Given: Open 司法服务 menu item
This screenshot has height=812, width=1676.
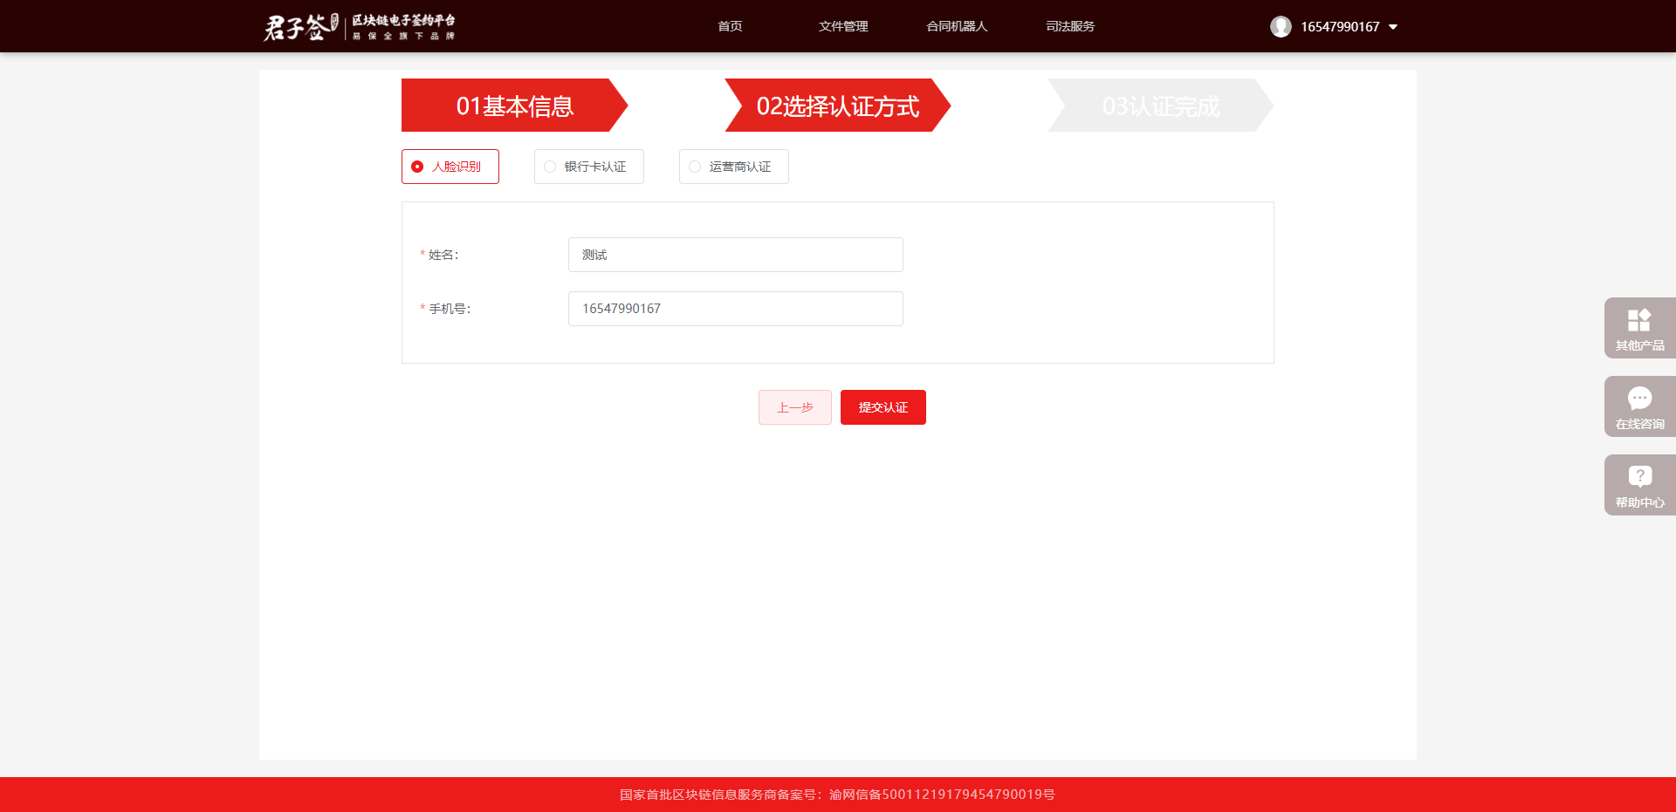Looking at the screenshot, I should click(x=1070, y=26).
